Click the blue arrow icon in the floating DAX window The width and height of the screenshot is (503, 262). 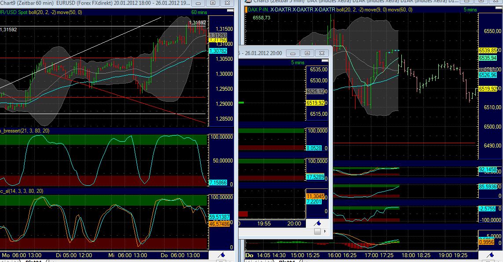319,223
